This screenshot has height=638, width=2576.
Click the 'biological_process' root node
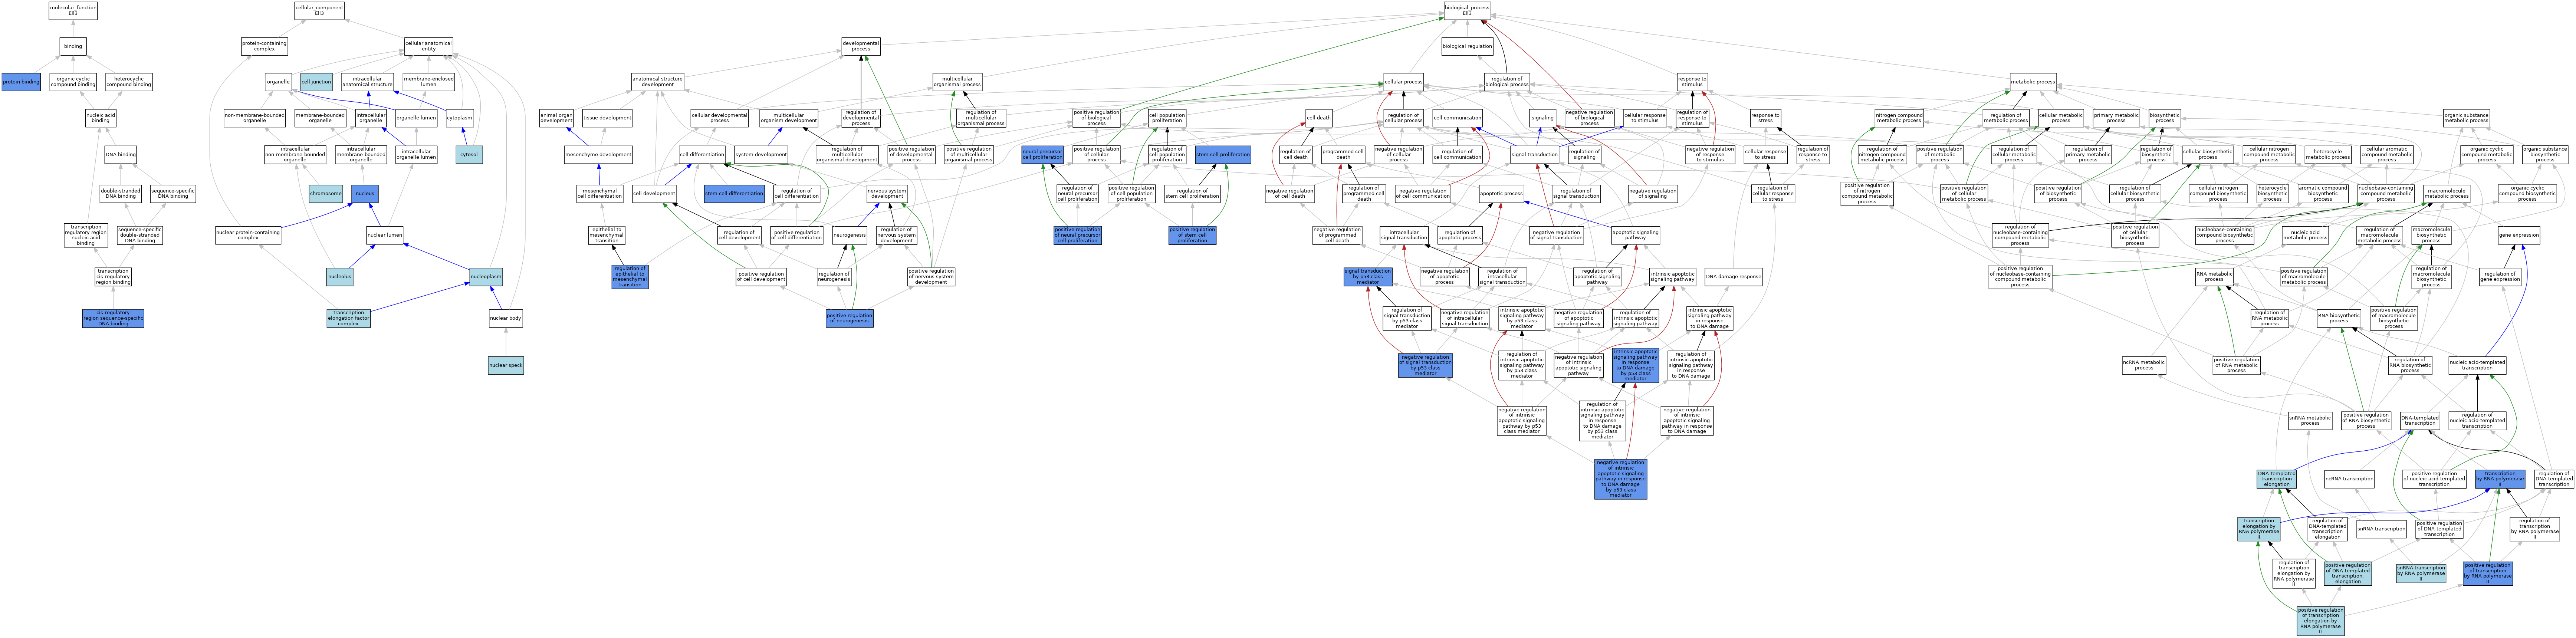[x=1467, y=11]
